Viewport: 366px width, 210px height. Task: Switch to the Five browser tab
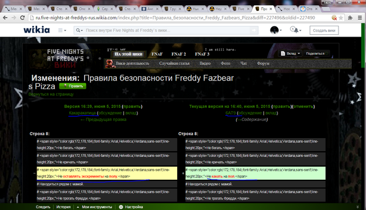point(241,9)
